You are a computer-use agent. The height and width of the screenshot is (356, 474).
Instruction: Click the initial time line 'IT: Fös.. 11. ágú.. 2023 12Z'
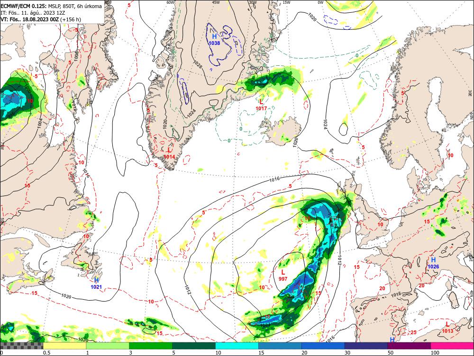[x=33, y=13]
